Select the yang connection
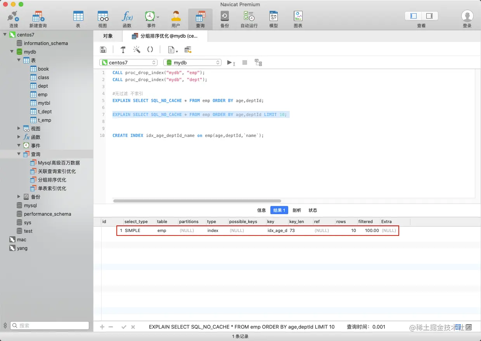 point(22,248)
